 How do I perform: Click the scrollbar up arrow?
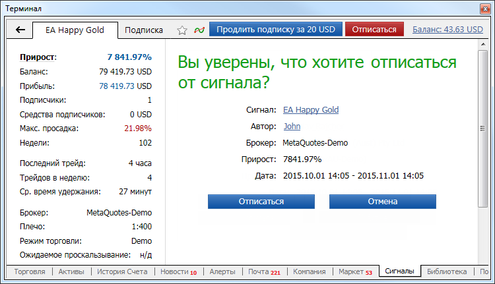point(483,44)
